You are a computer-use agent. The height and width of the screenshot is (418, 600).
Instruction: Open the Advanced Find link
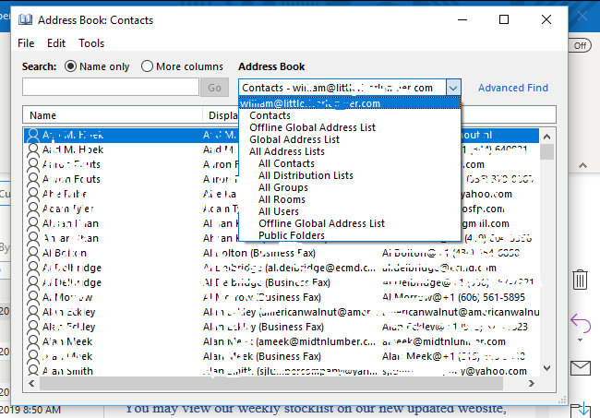(x=512, y=88)
